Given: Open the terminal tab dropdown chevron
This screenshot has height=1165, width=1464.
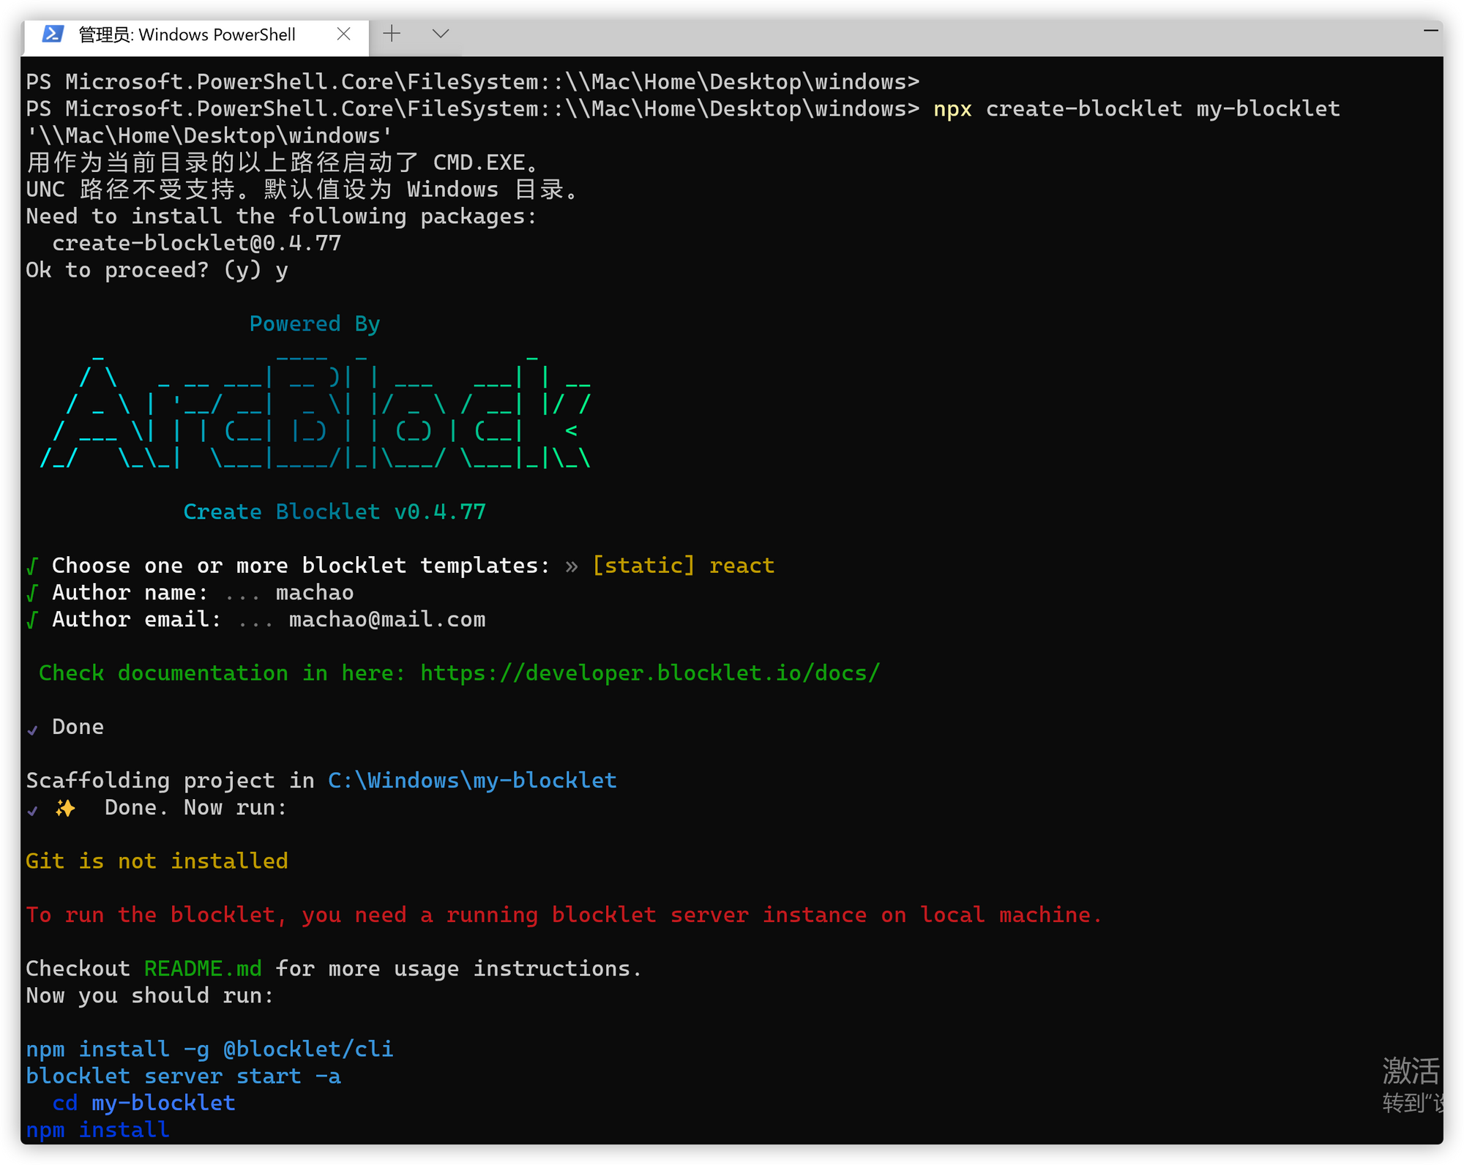Looking at the screenshot, I should (440, 33).
